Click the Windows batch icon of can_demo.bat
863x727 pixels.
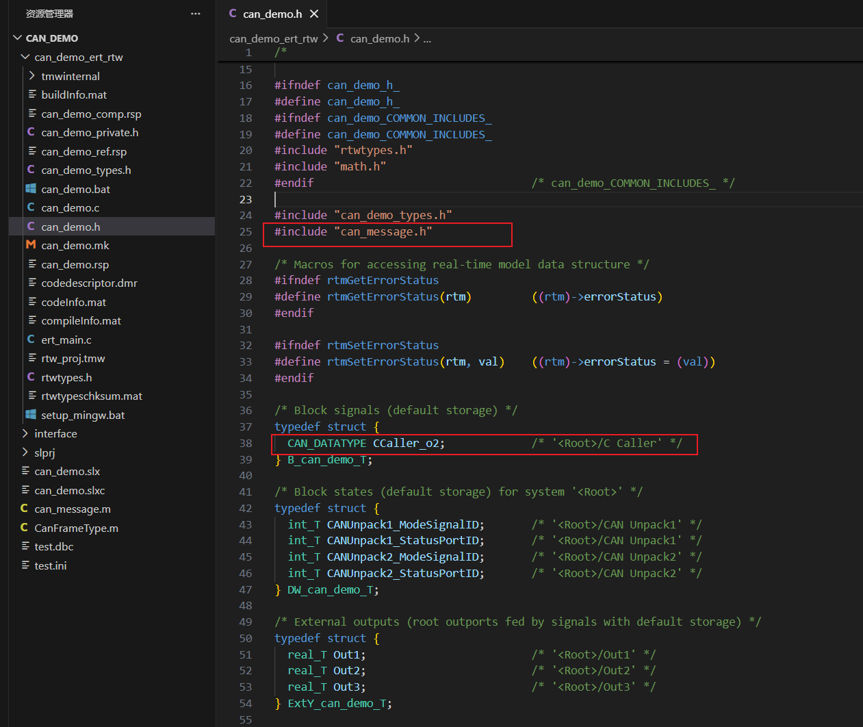(x=31, y=189)
